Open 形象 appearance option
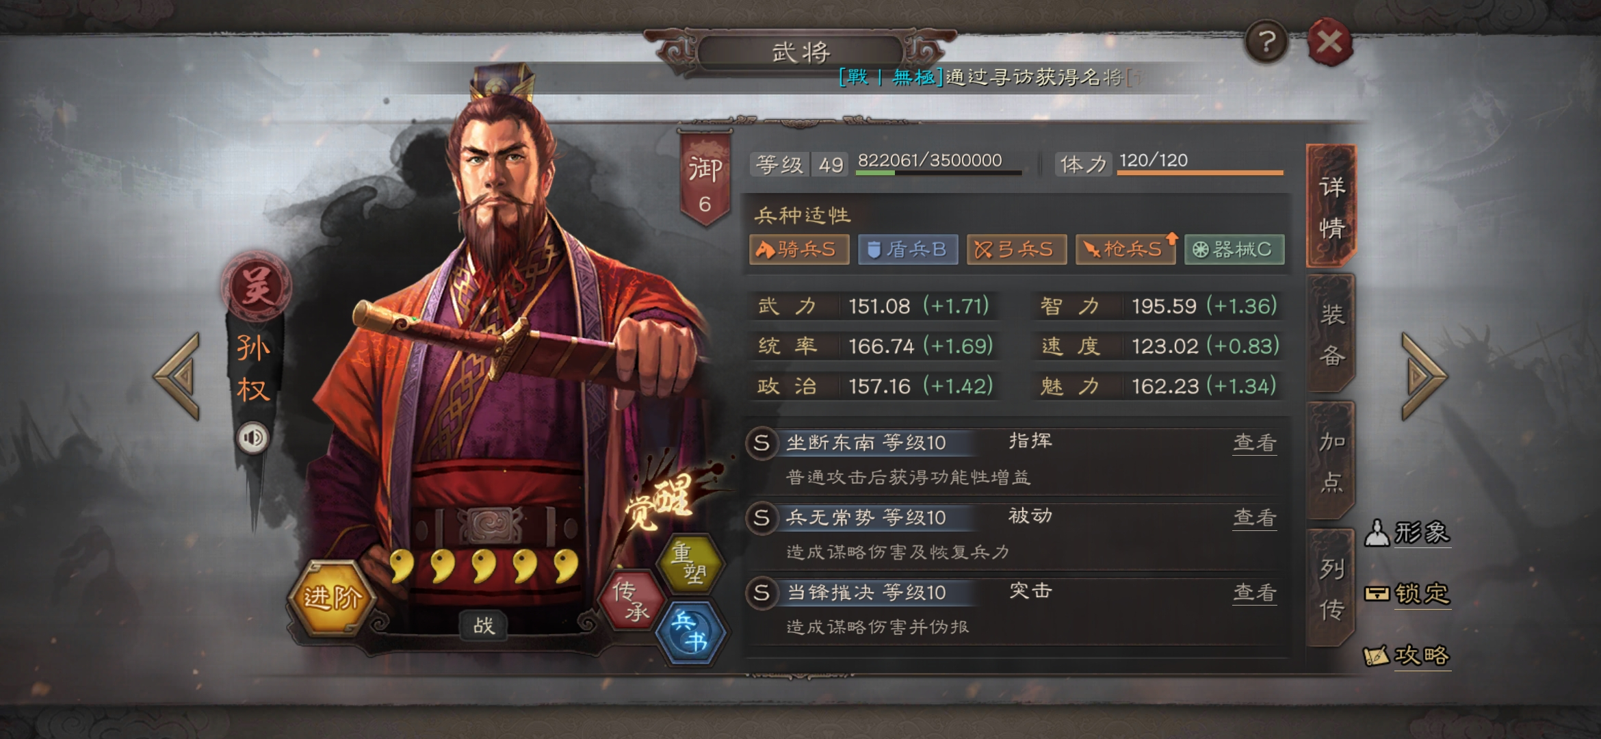Viewport: 1601px width, 739px height. point(1408,533)
